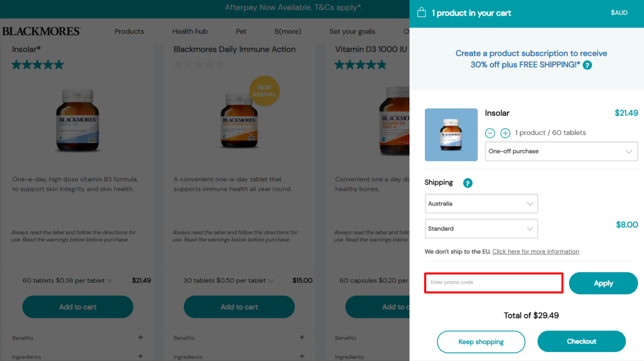Viewport: 644px width, 361px height.
Task: Expand Benefits under Daily Immune Action
Action: pyautogui.click(x=302, y=338)
